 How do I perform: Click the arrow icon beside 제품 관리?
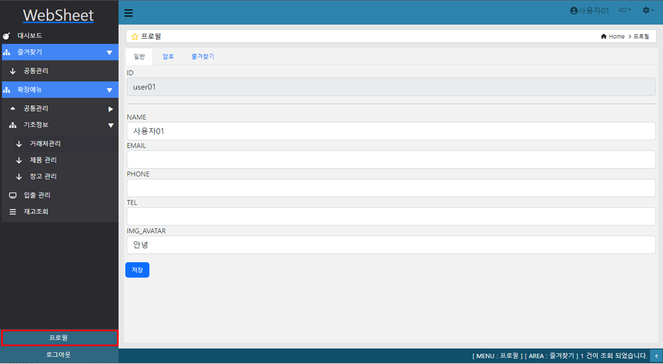(19, 161)
